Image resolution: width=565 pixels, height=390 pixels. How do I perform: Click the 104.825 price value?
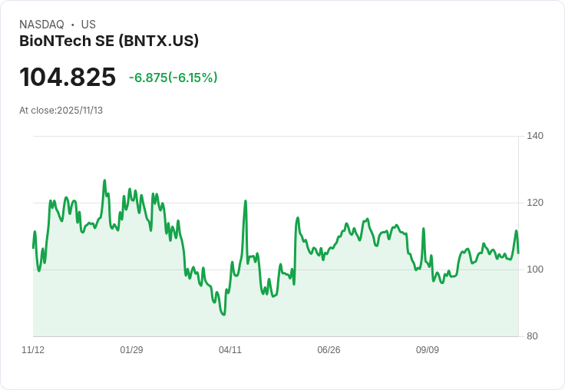click(68, 77)
